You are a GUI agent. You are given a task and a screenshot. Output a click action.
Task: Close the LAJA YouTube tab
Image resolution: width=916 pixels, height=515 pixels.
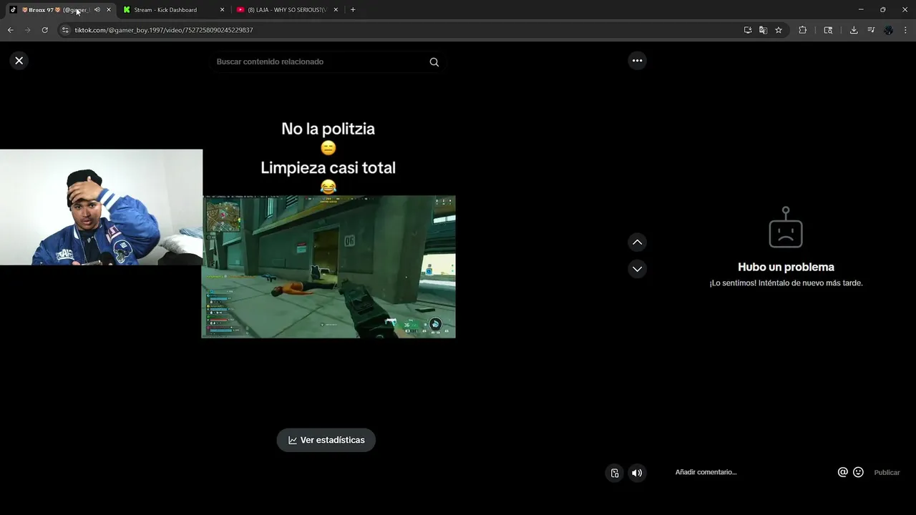click(x=336, y=10)
